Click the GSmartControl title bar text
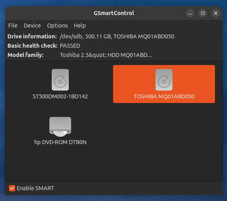The height and width of the screenshot is (201, 227). click(113, 13)
